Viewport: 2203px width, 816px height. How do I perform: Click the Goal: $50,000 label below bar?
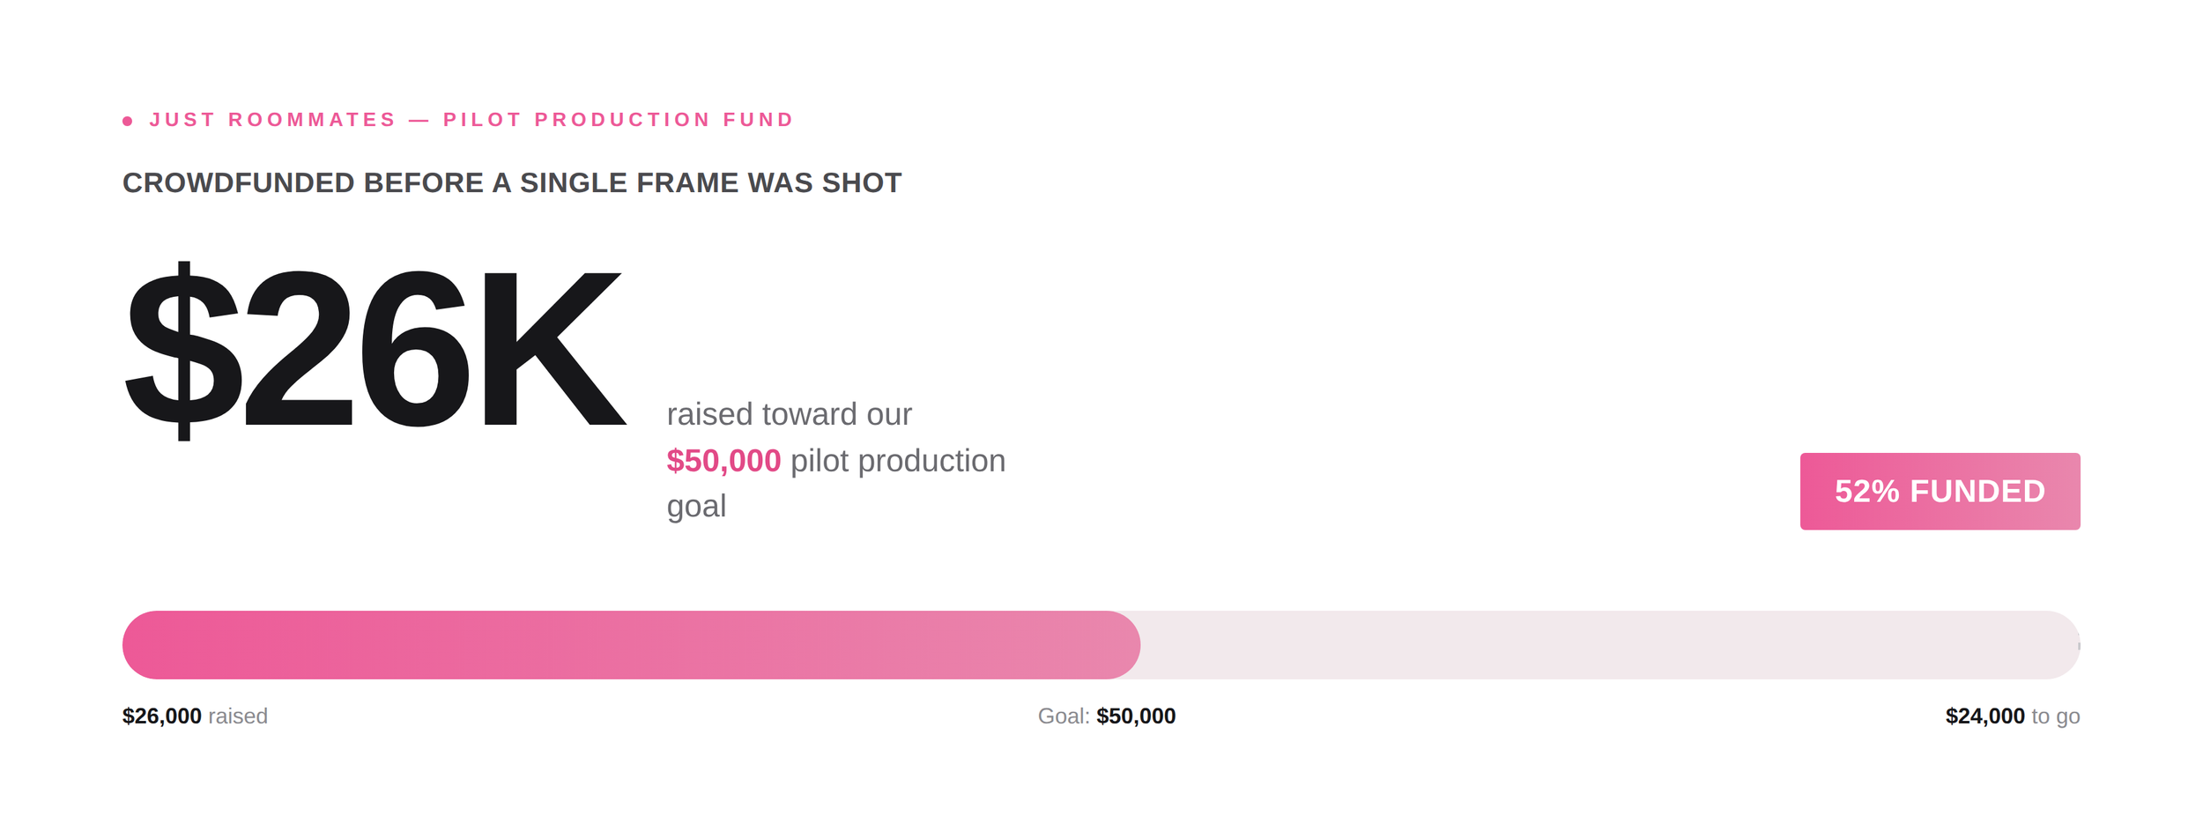(x=1107, y=716)
